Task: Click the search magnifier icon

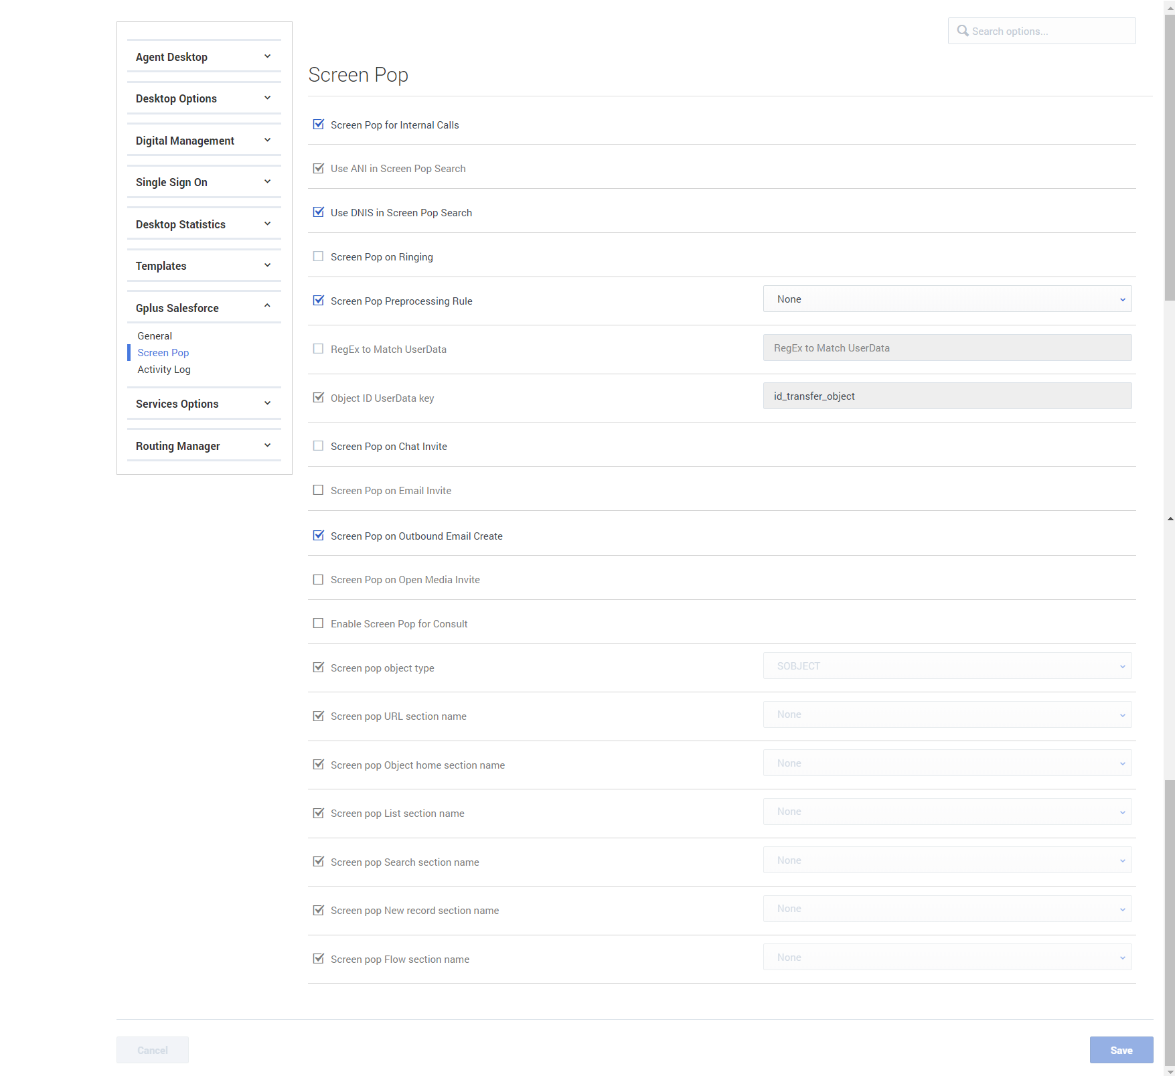Action: [963, 31]
